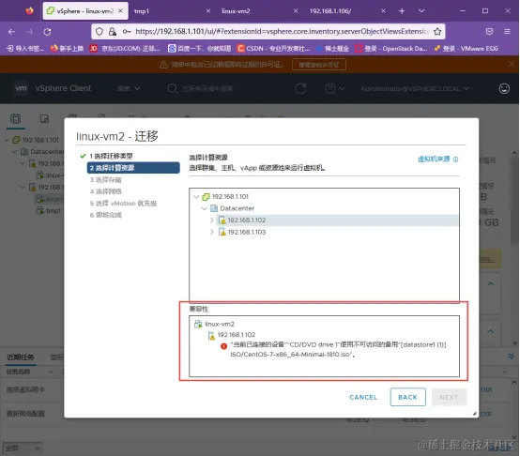Open the task name column dropdown
This screenshot has height=456, width=520.
pos(51,372)
